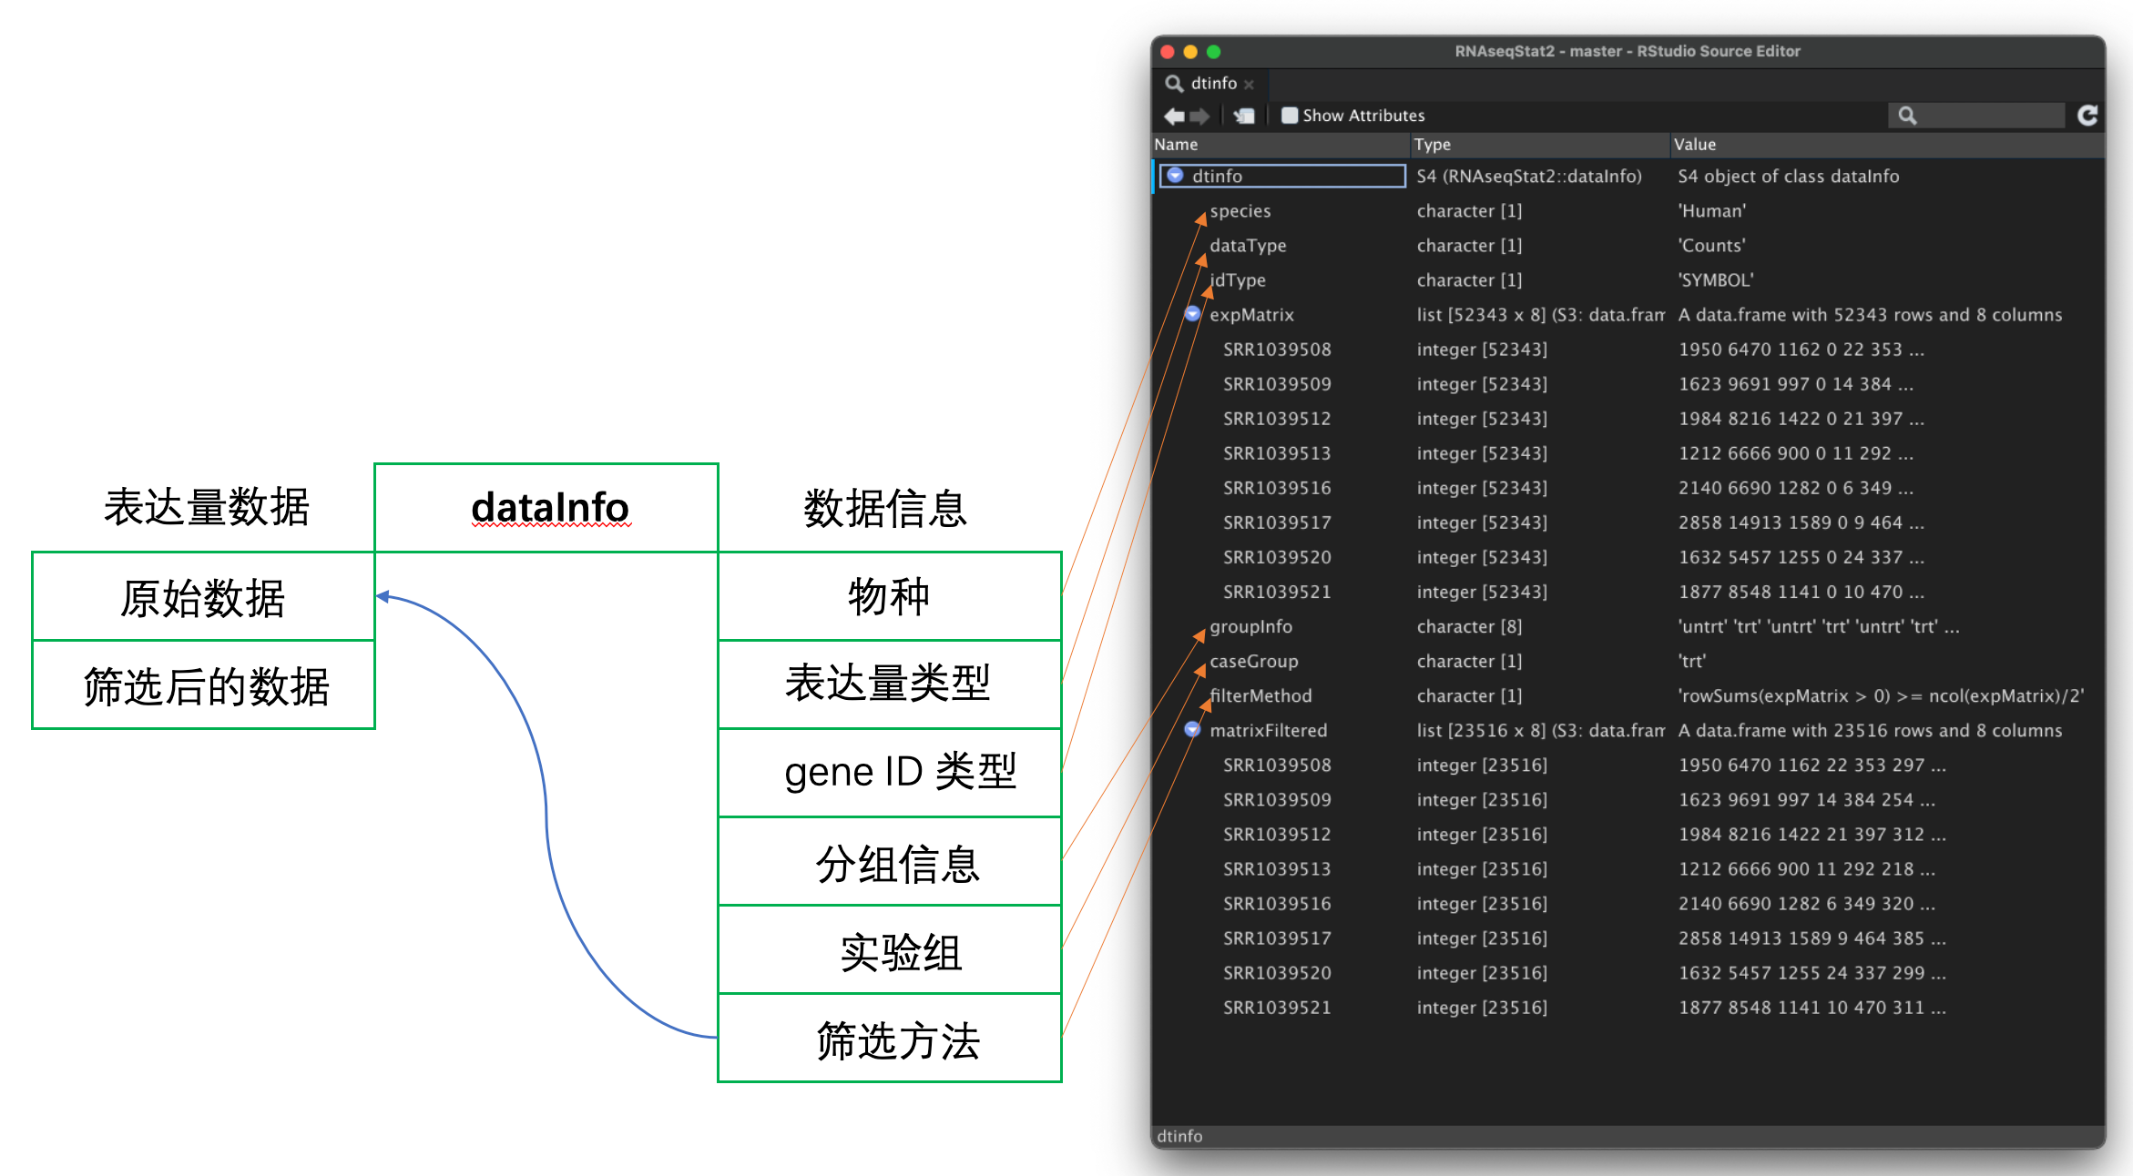Select SRR1039516 under expMatrix
The image size is (2133, 1176).
(1277, 487)
